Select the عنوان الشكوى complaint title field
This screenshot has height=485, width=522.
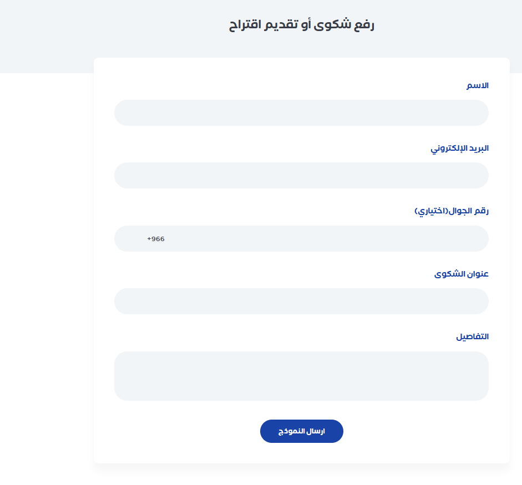[x=301, y=302]
